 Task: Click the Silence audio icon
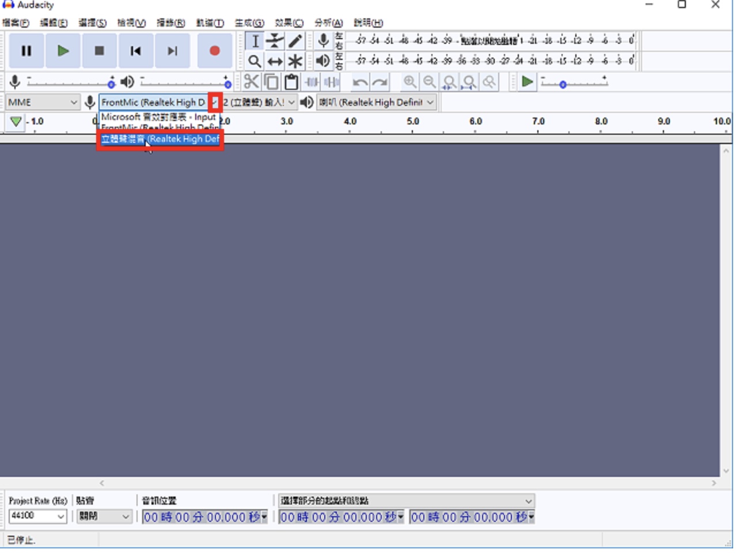(332, 82)
